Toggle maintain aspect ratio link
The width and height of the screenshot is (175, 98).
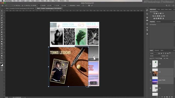pyautogui.click(x=39, y=5)
